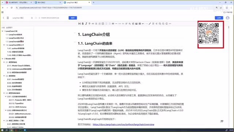Bookmark this page with the star icon

[x=221, y=8]
